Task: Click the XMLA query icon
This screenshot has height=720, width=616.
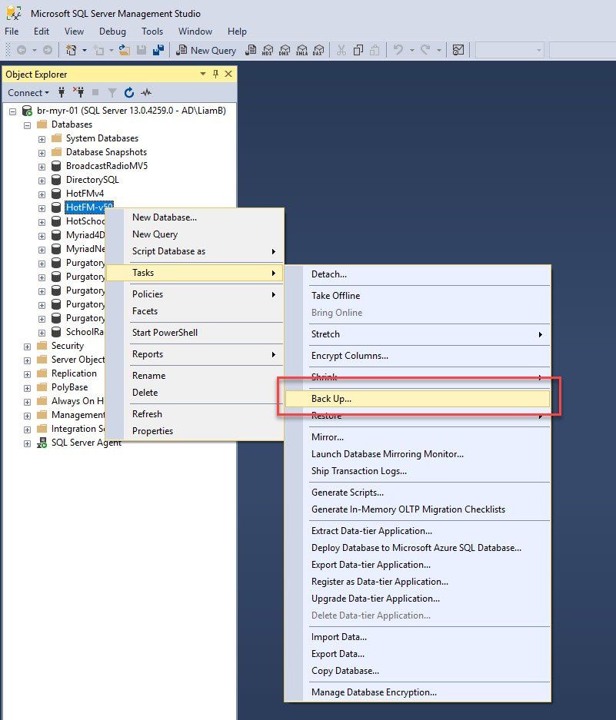Action: pyautogui.click(x=301, y=50)
